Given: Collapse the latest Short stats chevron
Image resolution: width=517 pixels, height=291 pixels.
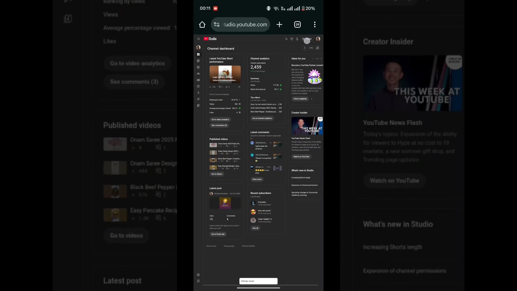Looking at the screenshot, I should coord(239,87).
